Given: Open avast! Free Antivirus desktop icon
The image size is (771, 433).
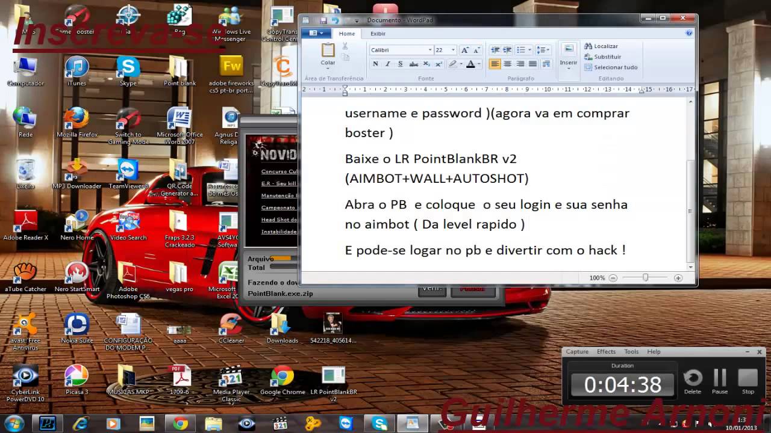Looking at the screenshot, I should pyautogui.click(x=25, y=332).
